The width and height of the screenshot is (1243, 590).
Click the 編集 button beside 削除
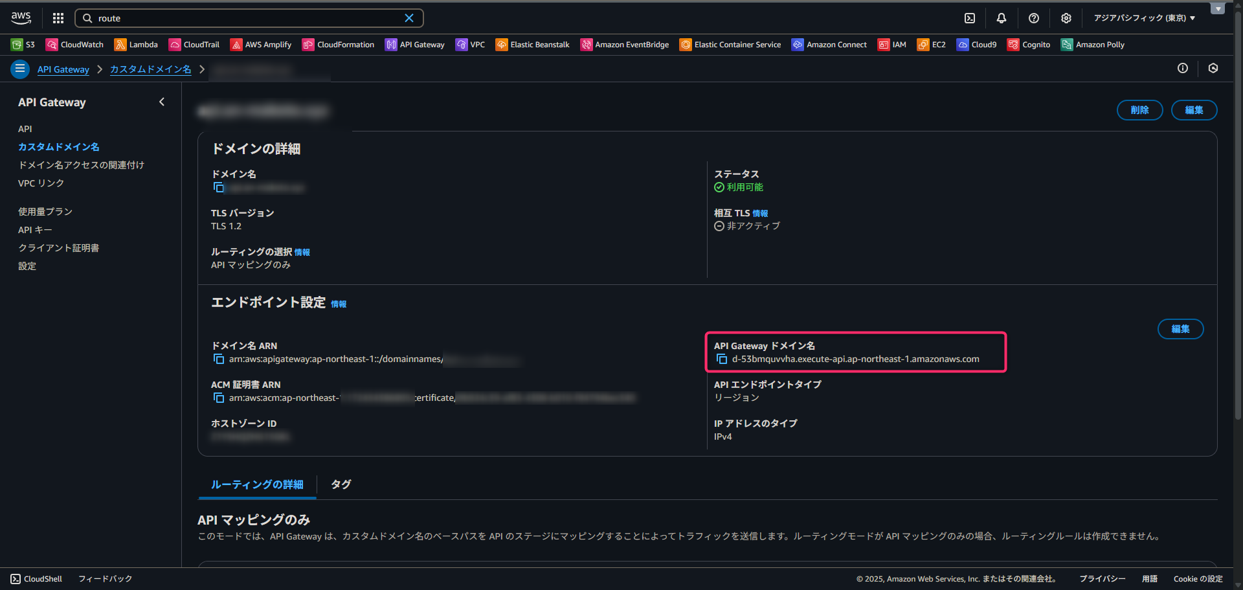pyautogui.click(x=1194, y=110)
